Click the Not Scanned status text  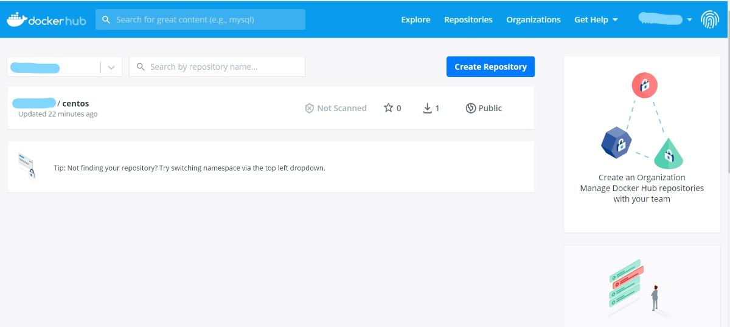(342, 108)
